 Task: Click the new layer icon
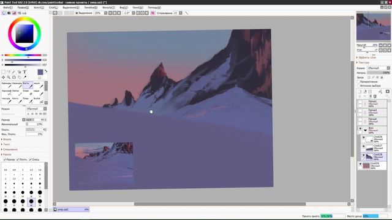point(360,92)
